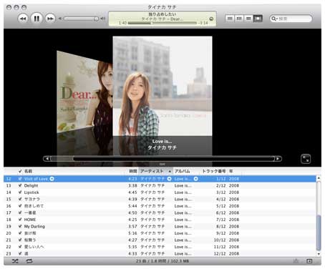Click track number 11/12 cell
The width and height of the screenshot is (325, 269).
click(x=220, y=247)
